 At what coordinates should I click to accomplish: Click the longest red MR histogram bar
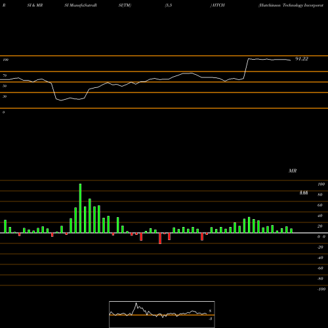point(160,238)
